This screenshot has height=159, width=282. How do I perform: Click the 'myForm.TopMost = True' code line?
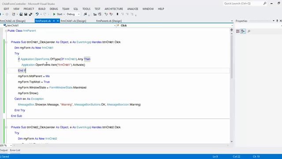coord(33,82)
